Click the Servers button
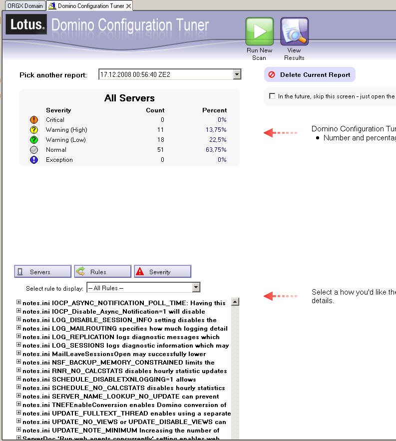Screen dimensions: 396x441 coord(43,271)
